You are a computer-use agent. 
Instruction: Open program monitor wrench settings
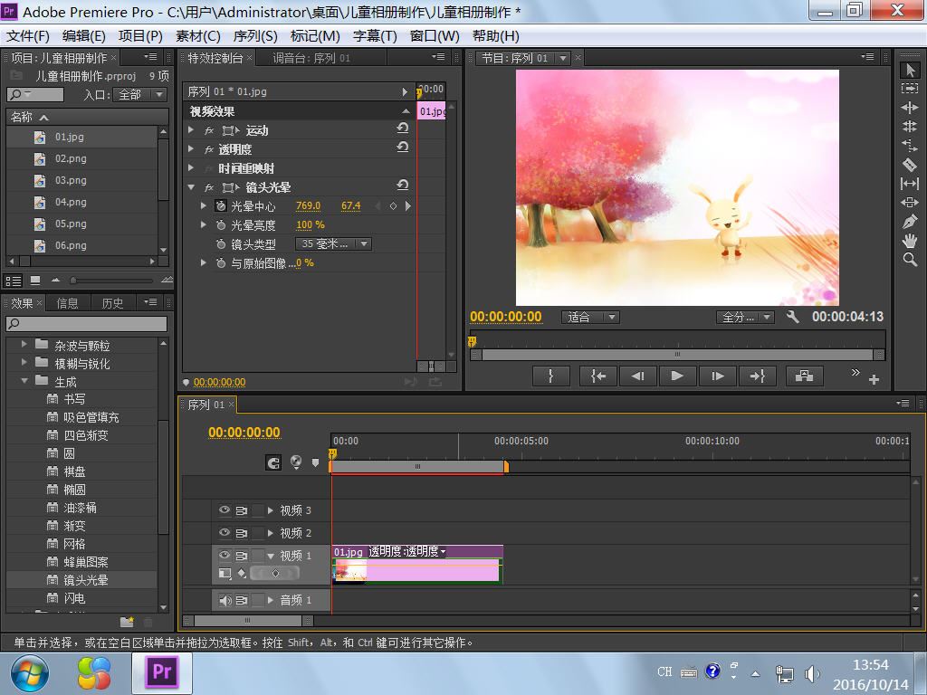pos(793,317)
